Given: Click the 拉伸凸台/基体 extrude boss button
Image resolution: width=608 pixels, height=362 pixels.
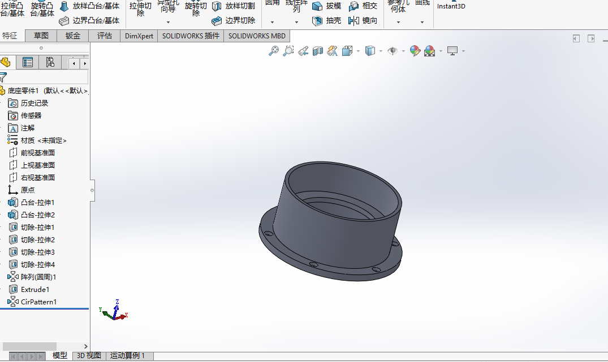Looking at the screenshot, I should pyautogui.click(x=12, y=9).
